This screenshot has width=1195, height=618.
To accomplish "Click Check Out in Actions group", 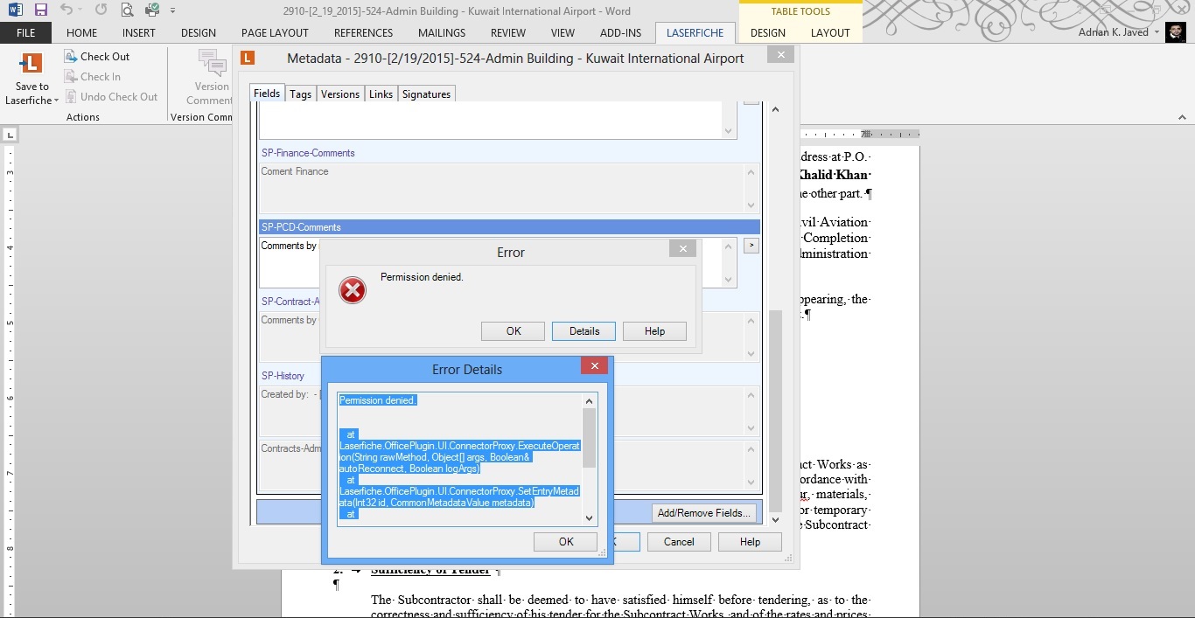I will pos(96,56).
